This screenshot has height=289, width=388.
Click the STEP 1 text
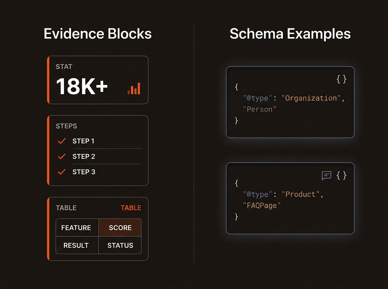83,141
